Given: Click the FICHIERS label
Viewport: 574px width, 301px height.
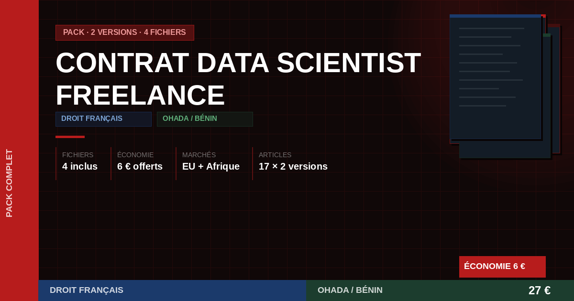Looking at the screenshot, I should pyautogui.click(x=78, y=155).
